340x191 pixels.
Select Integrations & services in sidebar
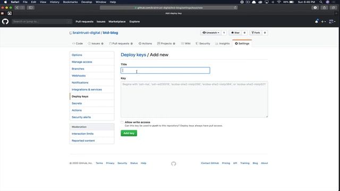92,90
